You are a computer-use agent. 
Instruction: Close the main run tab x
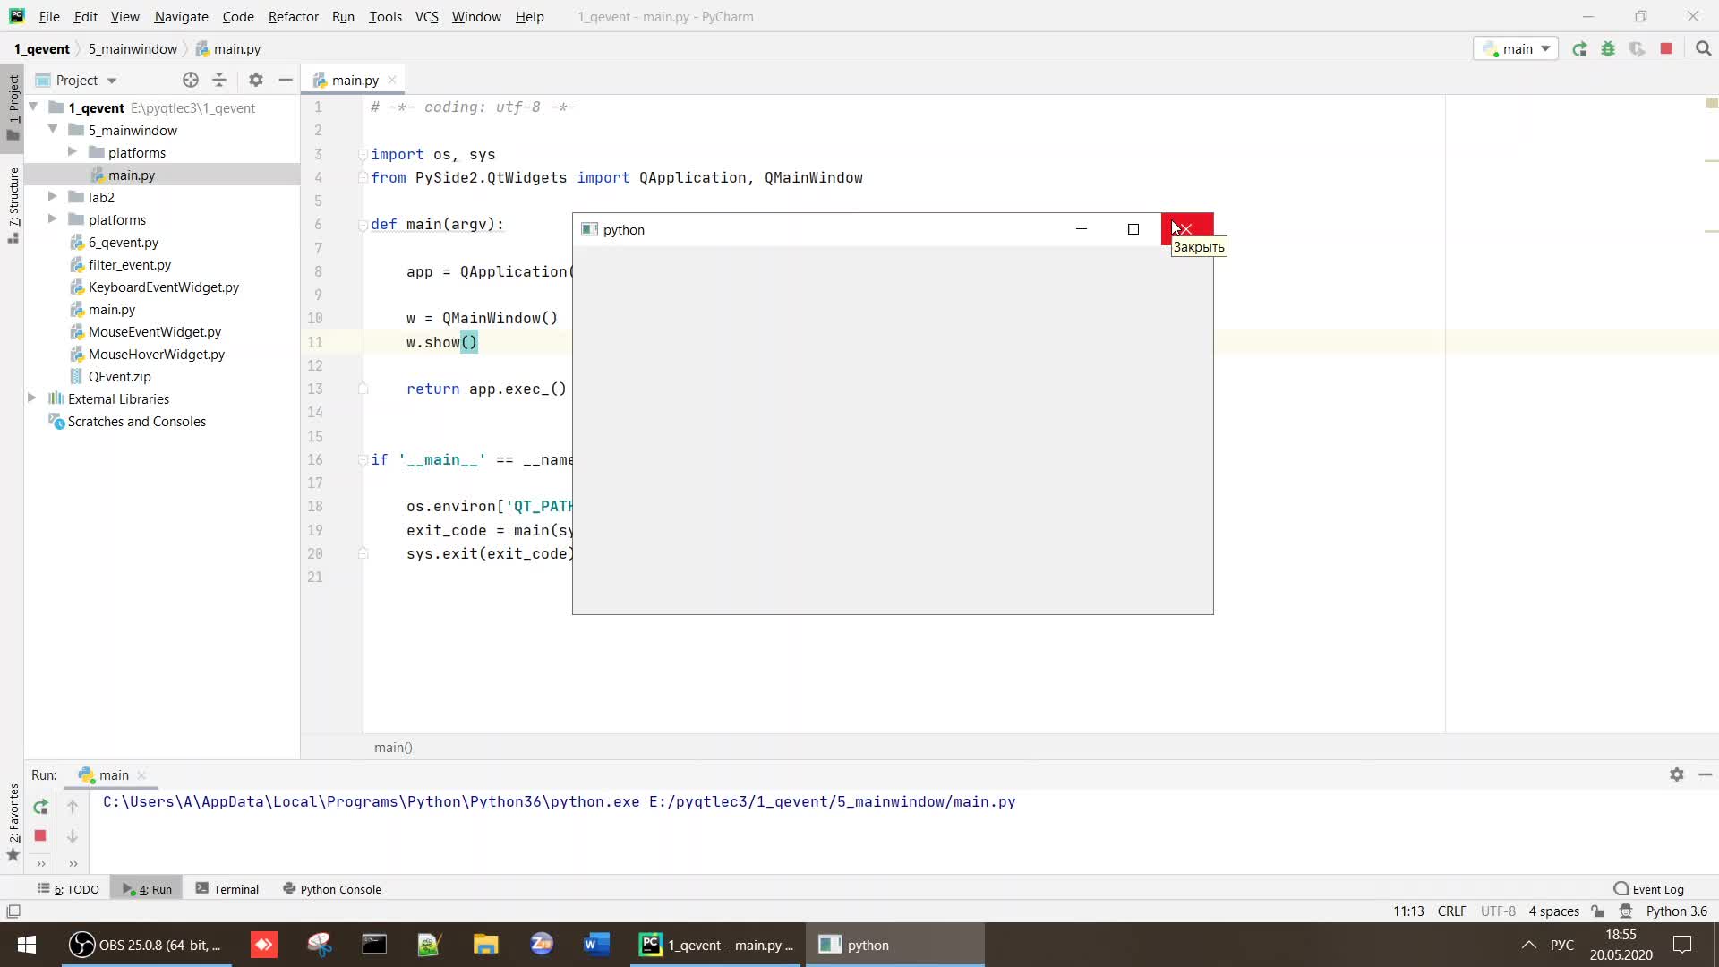coord(141,775)
